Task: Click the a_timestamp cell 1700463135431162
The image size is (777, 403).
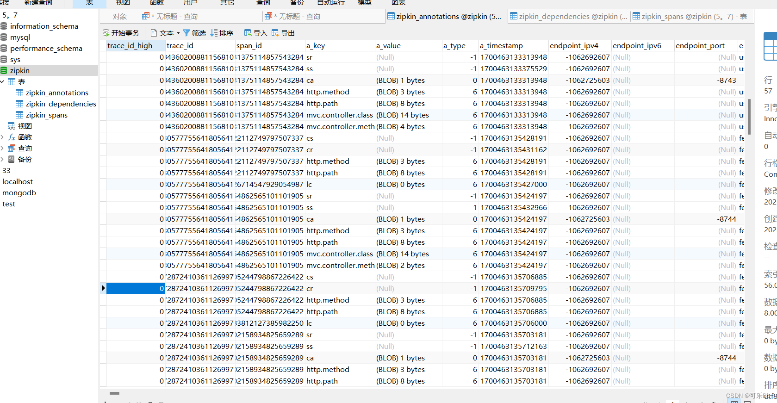Action: point(513,149)
